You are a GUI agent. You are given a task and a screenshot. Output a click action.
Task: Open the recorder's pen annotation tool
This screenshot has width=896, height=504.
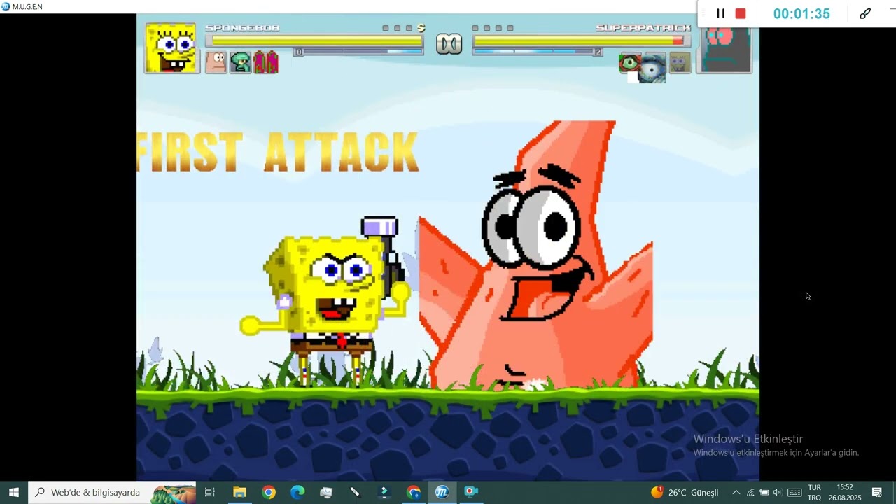(x=865, y=13)
